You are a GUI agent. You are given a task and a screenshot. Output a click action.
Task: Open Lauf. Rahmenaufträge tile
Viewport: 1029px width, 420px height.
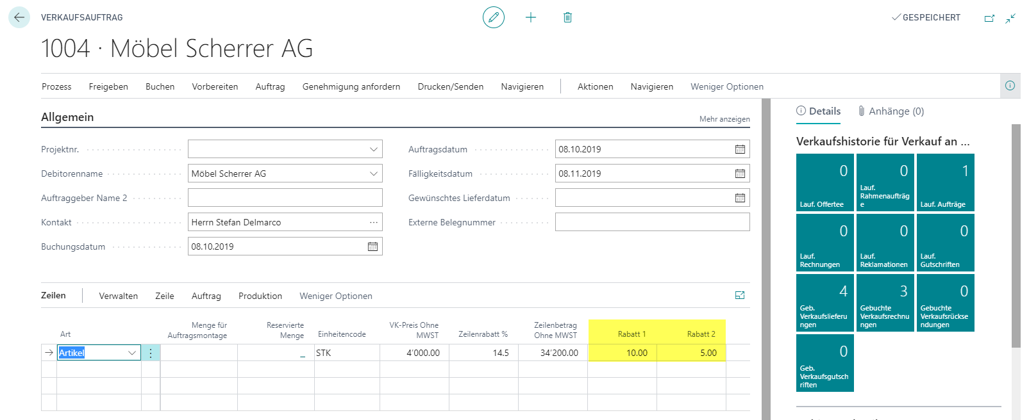885,182
